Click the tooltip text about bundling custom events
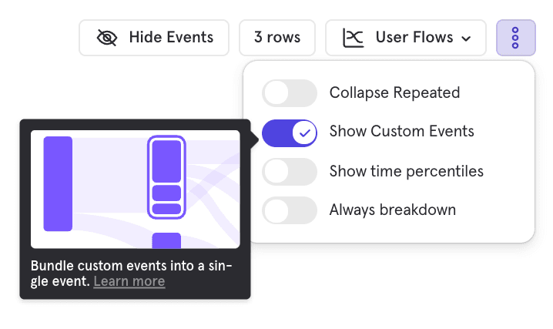 point(131,267)
